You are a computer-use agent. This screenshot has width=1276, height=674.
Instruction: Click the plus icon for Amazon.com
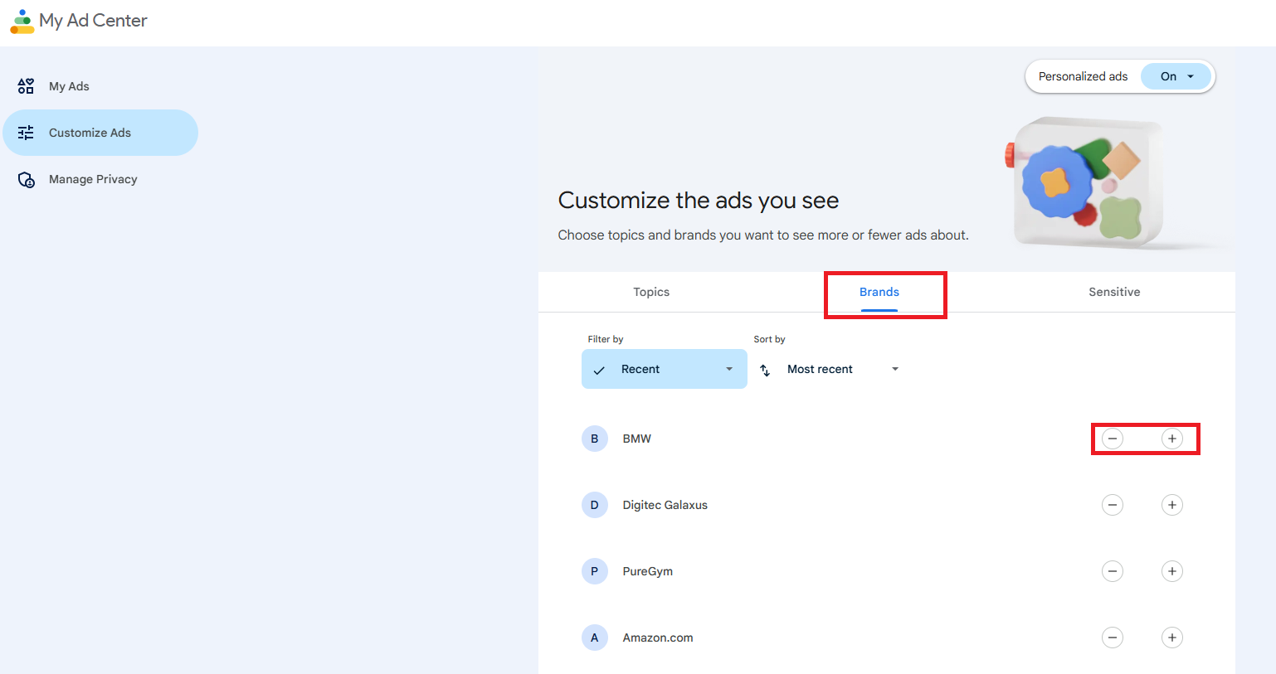[x=1172, y=638]
